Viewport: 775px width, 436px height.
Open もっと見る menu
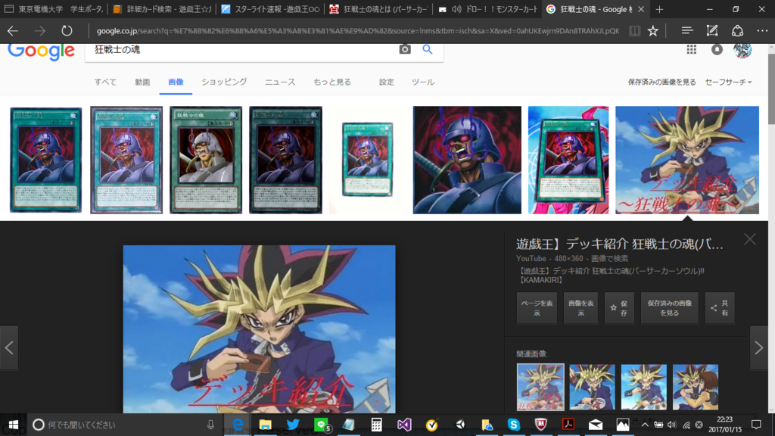332,82
